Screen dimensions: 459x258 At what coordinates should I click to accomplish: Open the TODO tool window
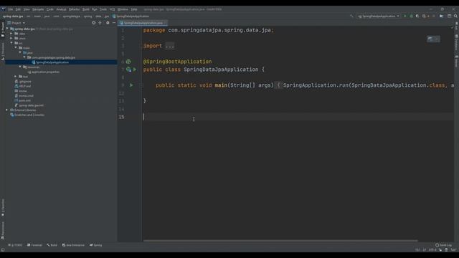click(15, 245)
